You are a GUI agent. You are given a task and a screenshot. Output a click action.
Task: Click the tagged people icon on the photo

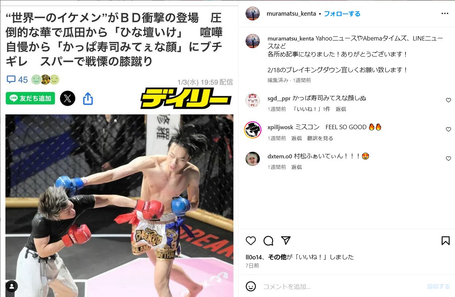pos(12,286)
